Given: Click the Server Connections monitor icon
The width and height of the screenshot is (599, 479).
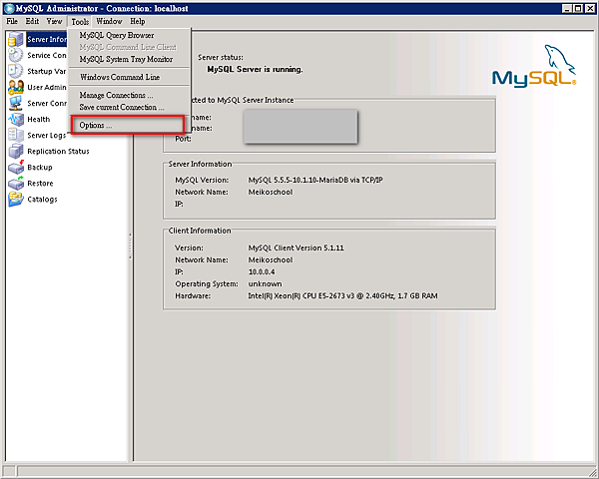Looking at the screenshot, I should 16,104.
